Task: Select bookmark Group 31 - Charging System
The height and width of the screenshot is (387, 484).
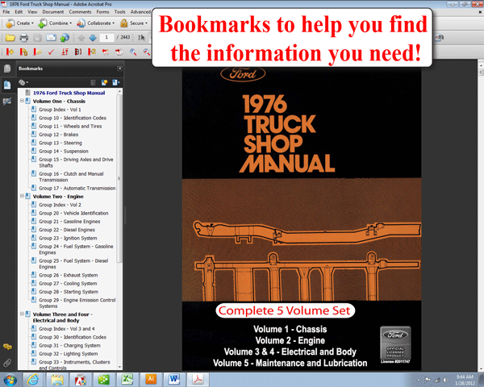Action: [x=69, y=346]
